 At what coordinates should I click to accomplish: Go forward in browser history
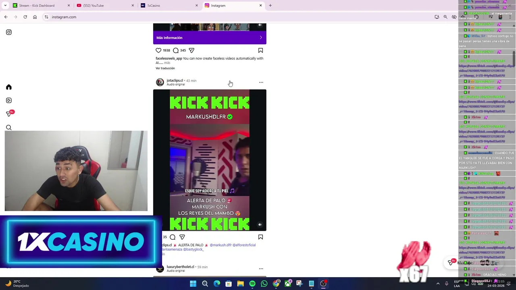pos(15,17)
